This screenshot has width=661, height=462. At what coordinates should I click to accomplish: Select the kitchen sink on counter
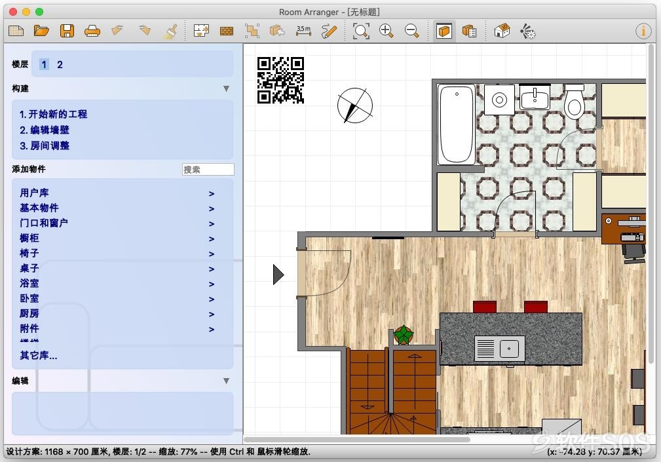[500, 348]
